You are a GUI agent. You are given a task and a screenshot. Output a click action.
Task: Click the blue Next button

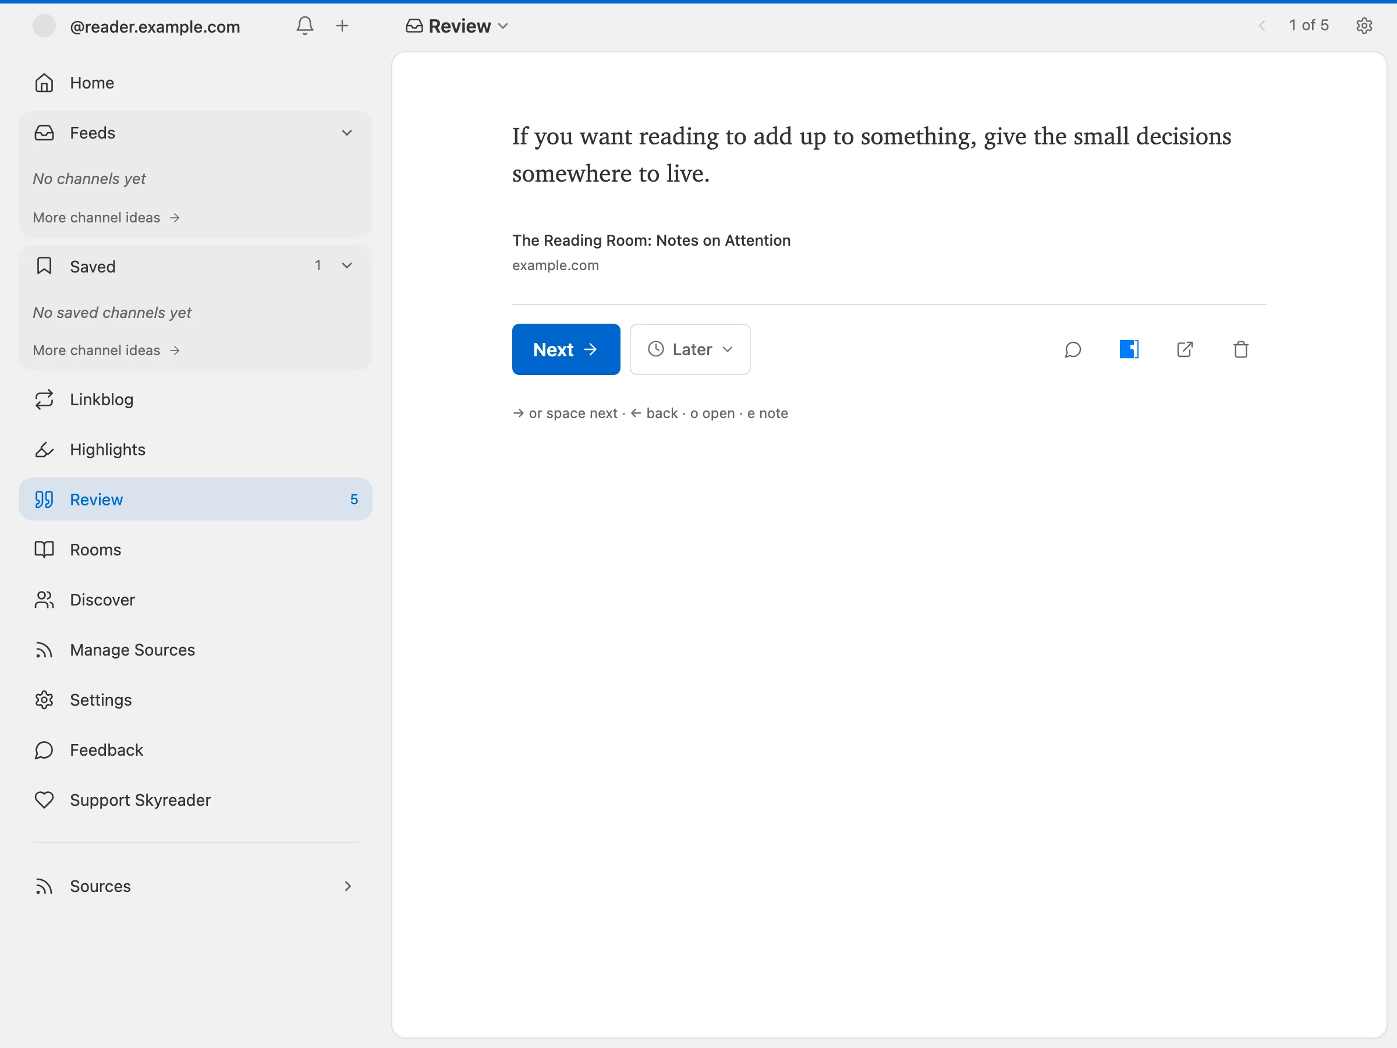click(x=566, y=349)
